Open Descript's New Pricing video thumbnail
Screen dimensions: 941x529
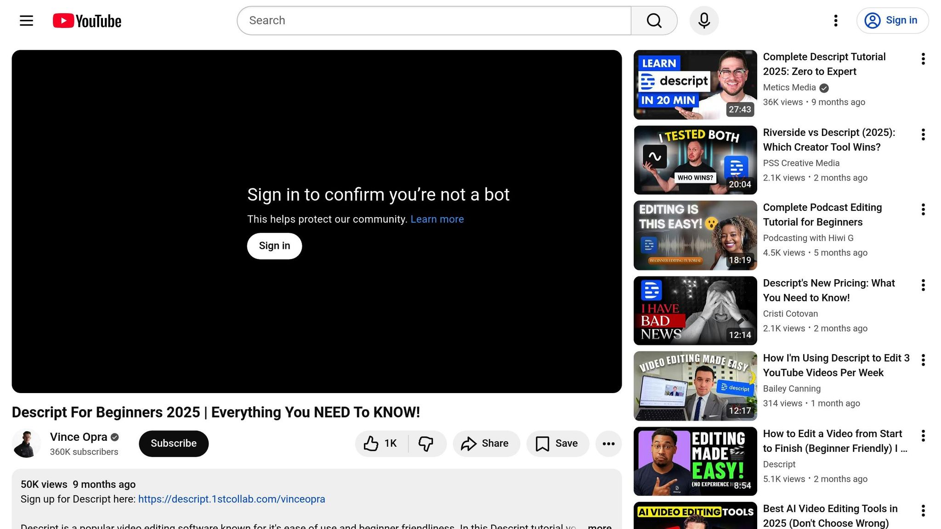[695, 311]
